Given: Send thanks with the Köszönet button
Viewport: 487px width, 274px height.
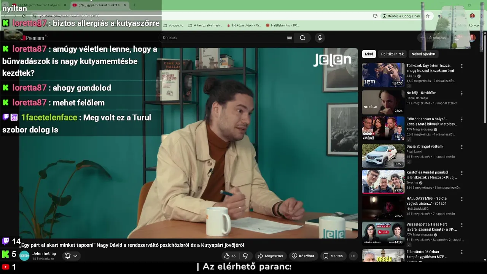Looking at the screenshot, I should coord(303,256).
